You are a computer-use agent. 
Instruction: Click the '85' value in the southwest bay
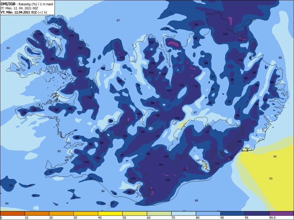59,151
